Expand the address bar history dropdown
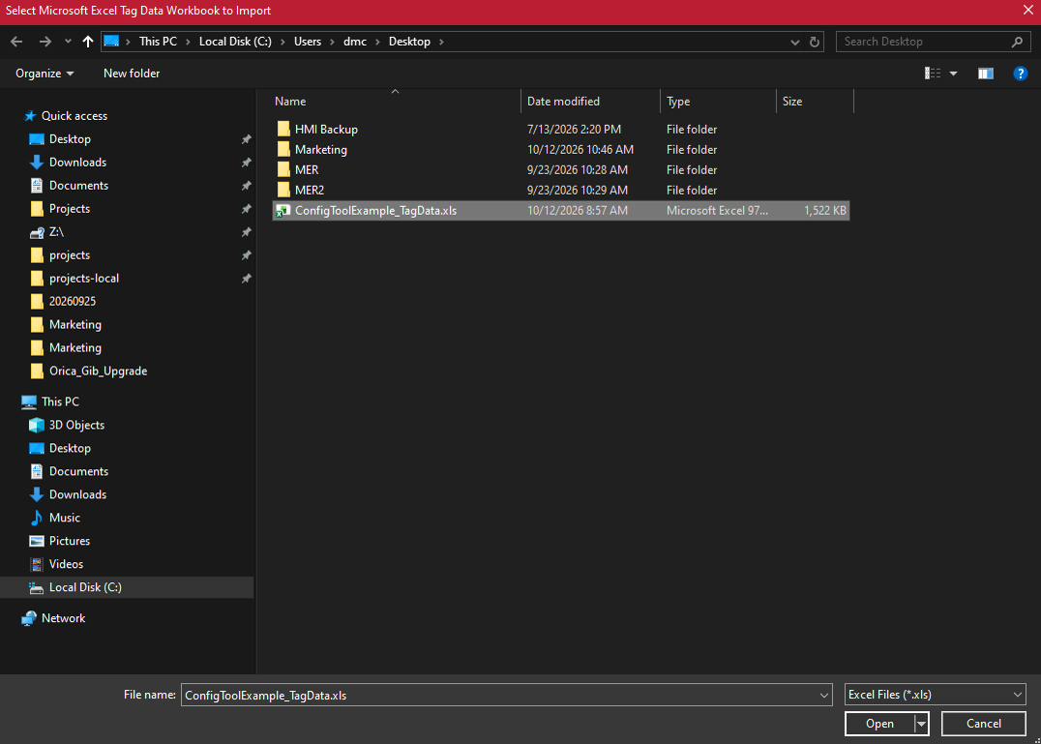 point(794,42)
